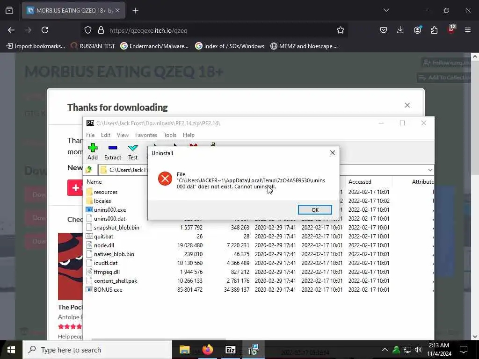Click OK in the Uninstall error dialog
Image resolution: width=479 pixels, height=359 pixels.
315,210
